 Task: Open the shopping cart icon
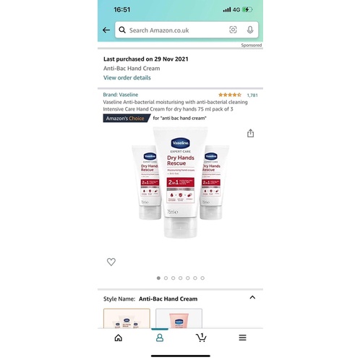(x=201, y=338)
